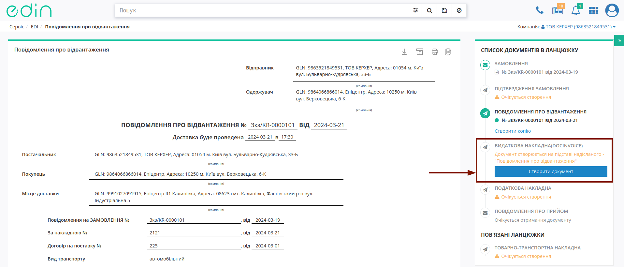Screen dimensions: 624x267
Task: Click Очікується створення under ПОДАТКОВА НАКЛАДНА
Action: pos(526,197)
